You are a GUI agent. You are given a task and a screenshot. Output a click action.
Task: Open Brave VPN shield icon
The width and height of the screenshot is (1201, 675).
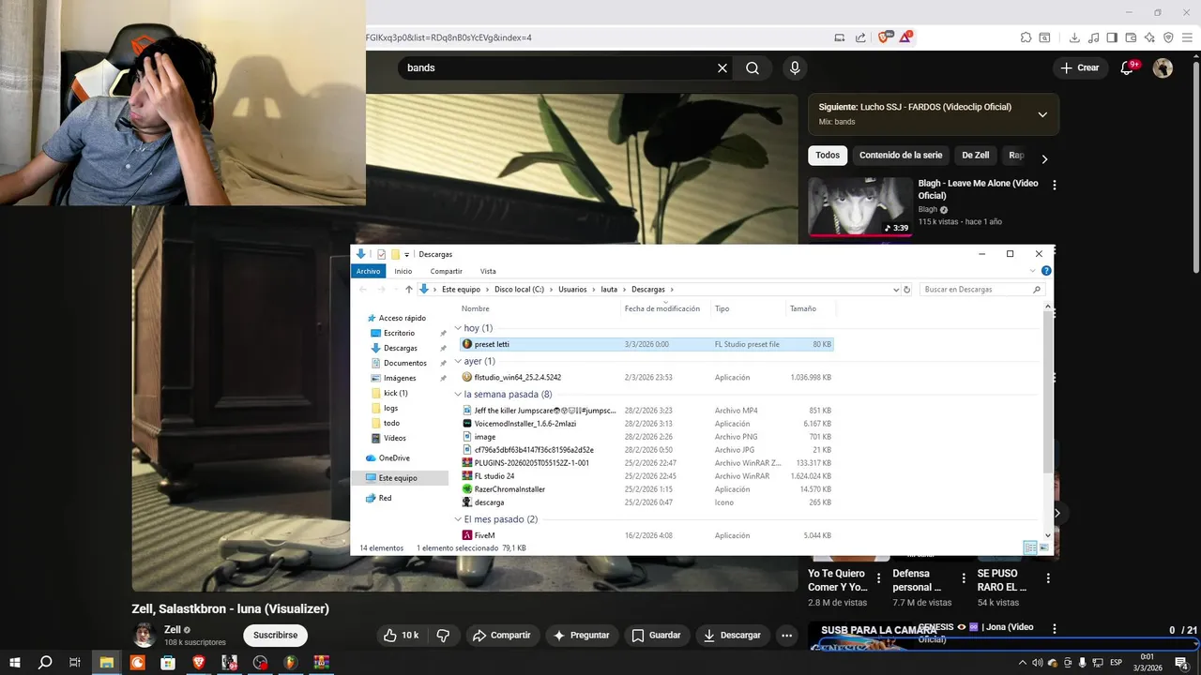(1168, 37)
